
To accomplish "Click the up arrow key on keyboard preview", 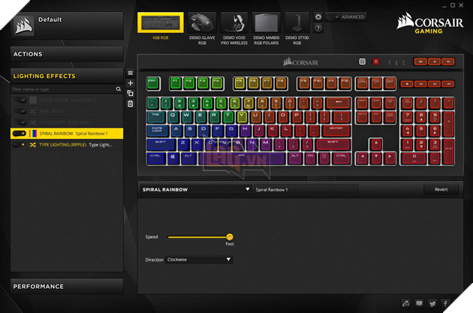I will pos(375,144).
